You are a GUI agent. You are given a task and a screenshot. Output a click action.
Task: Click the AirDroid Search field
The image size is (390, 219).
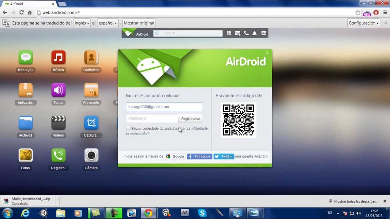pyautogui.click(x=188, y=33)
